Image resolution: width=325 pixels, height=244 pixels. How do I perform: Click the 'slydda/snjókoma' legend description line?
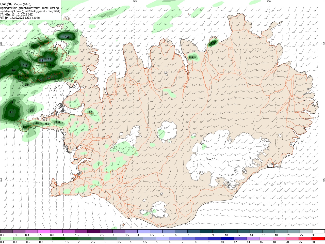click(30, 11)
